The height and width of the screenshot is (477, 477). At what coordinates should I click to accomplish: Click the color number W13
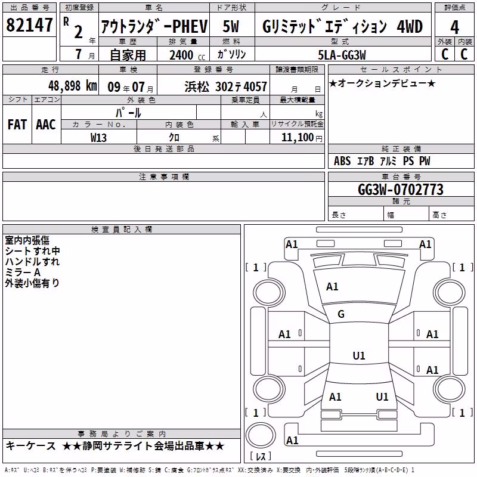click(x=98, y=138)
